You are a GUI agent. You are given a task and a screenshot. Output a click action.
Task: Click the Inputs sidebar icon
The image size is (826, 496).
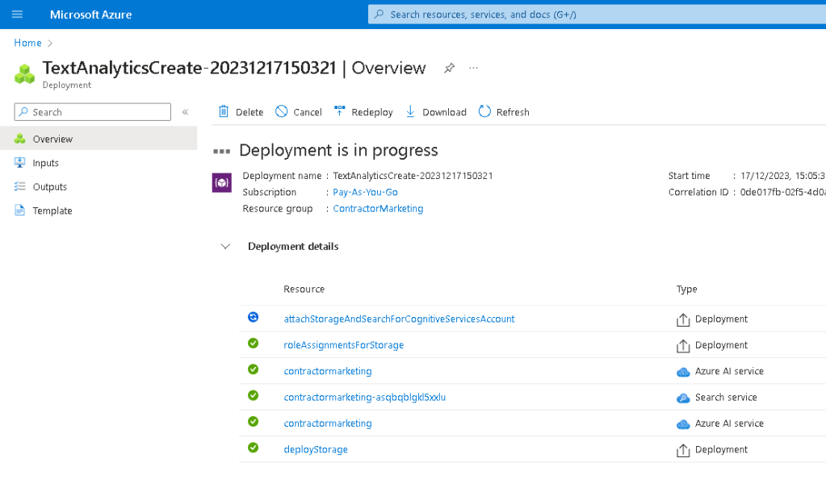(19, 163)
